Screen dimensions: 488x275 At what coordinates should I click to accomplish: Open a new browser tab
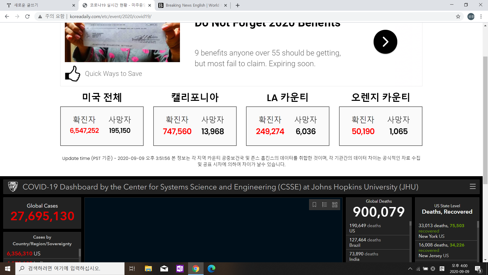coord(238,5)
